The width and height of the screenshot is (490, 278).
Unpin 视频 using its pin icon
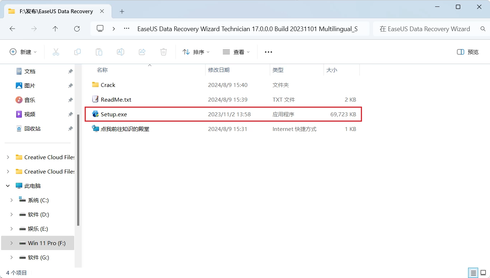70,114
